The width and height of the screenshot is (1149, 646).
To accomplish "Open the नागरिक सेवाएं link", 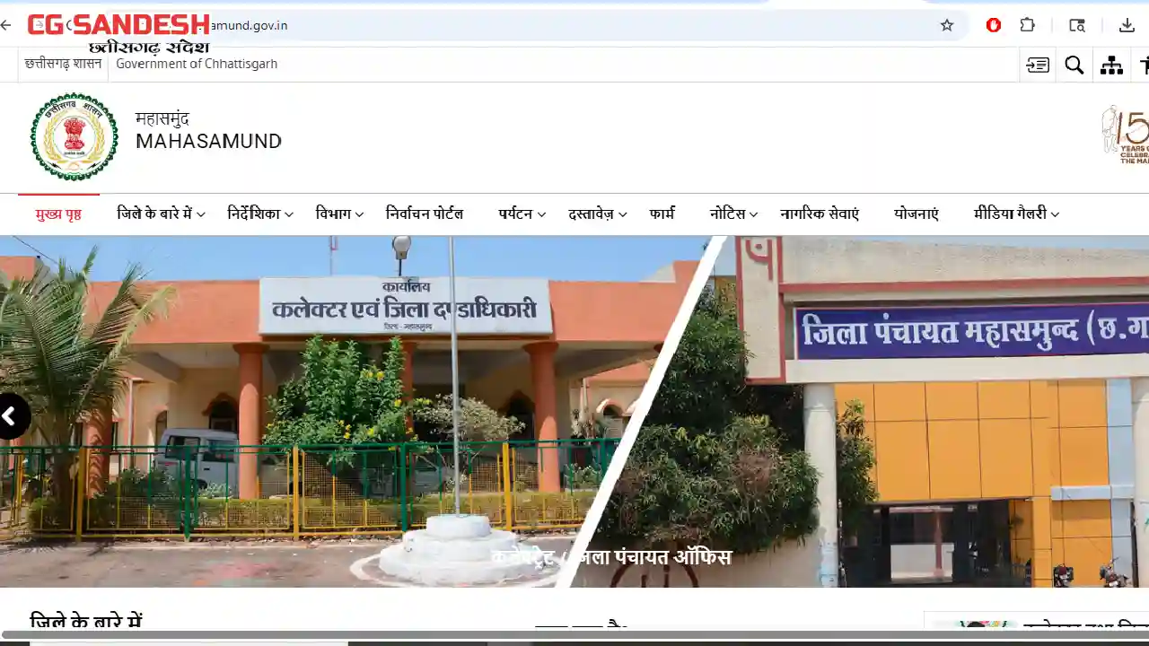I will (x=819, y=214).
